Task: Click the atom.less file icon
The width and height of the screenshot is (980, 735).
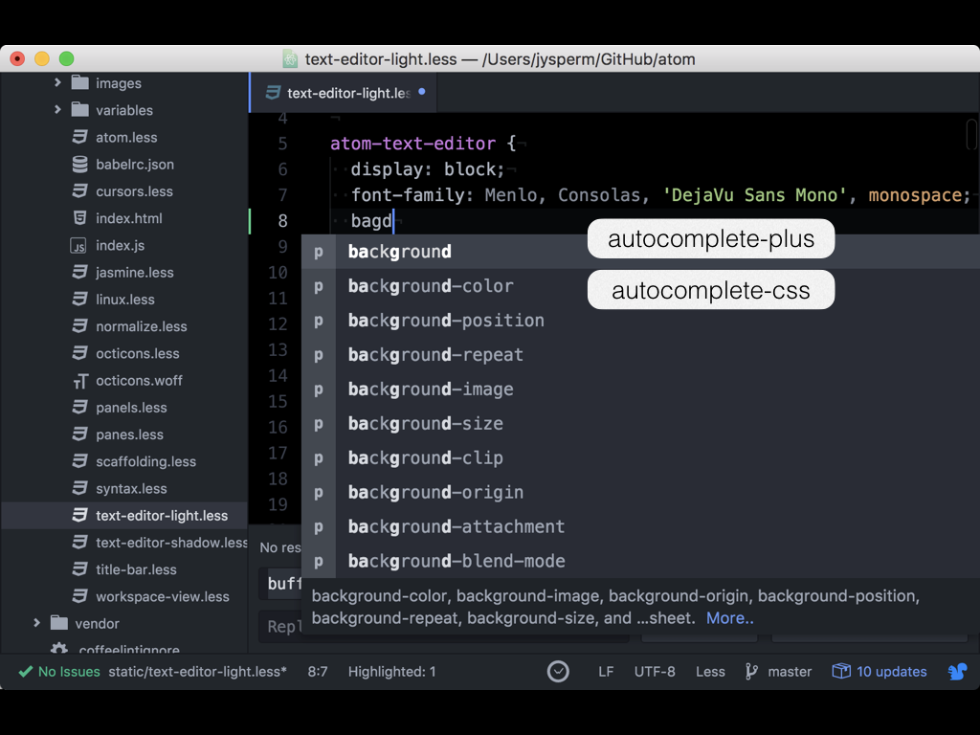Action: click(80, 137)
